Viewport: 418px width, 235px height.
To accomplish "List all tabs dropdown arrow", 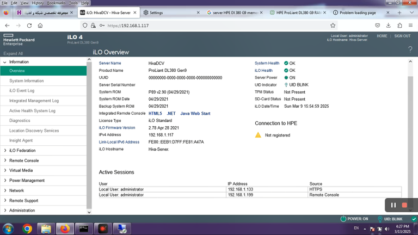I will (411, 13).
